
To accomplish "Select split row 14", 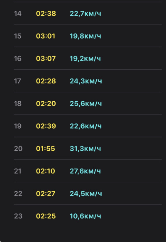I will click(x=88, y=13).
